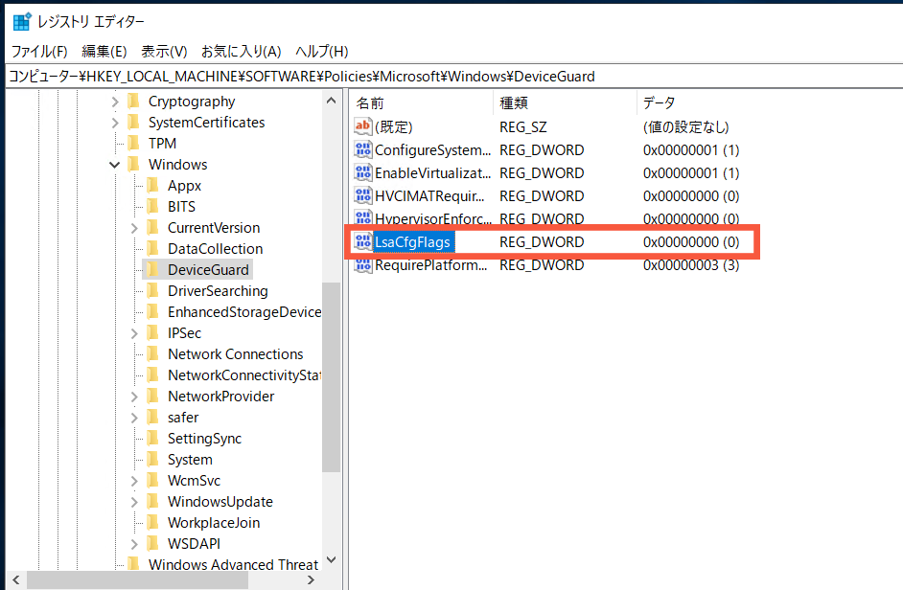The height and width of the screenshot is (590, 903).
Task: Open the ファイル(F) menu
Action: 39,51
